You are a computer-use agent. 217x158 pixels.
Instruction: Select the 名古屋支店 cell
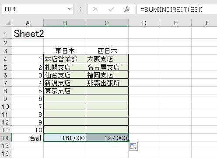[107, 67]
